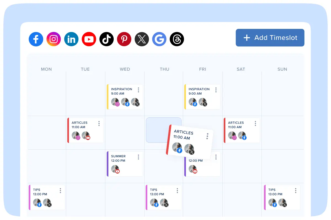Select the Instagram network icon
The height and width of the screenshot is (220, 331).
coord(54,39)
